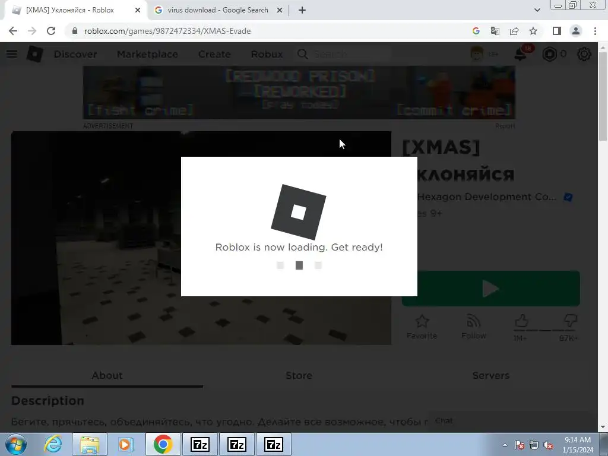Open the Chrome three-dot menu
Image resolution: width=608 pixels, height=456 pixels.
(x=595, y=31)
